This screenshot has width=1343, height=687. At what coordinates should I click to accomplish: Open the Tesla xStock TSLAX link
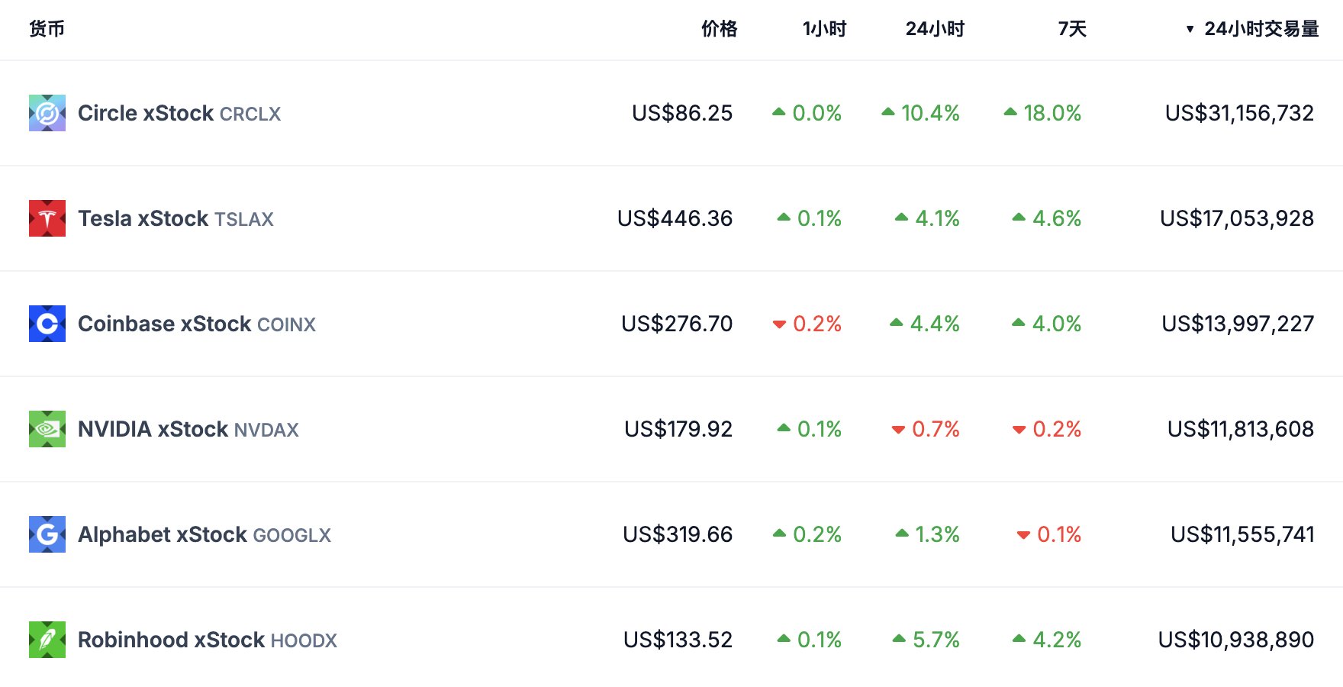tap(176, 218)
